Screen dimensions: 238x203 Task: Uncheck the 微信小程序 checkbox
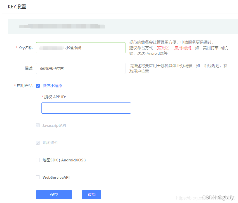[x=38, y=86]
